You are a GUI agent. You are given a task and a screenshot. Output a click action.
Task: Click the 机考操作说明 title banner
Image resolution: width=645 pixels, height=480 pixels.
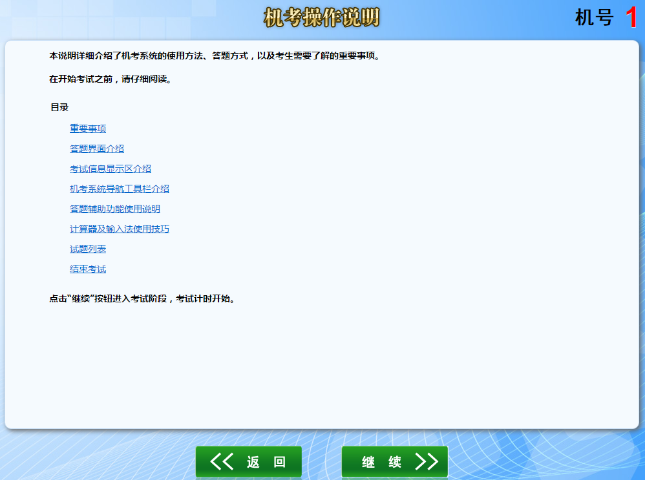tap(321, 17)
